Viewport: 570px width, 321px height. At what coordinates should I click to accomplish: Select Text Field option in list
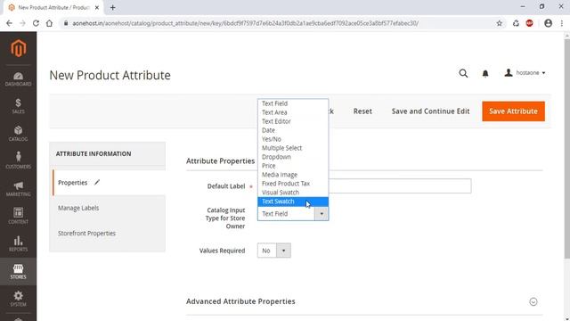click(293, 103)
